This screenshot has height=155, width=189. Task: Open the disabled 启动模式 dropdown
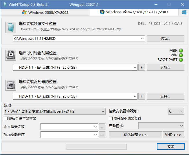pos(161,126)
